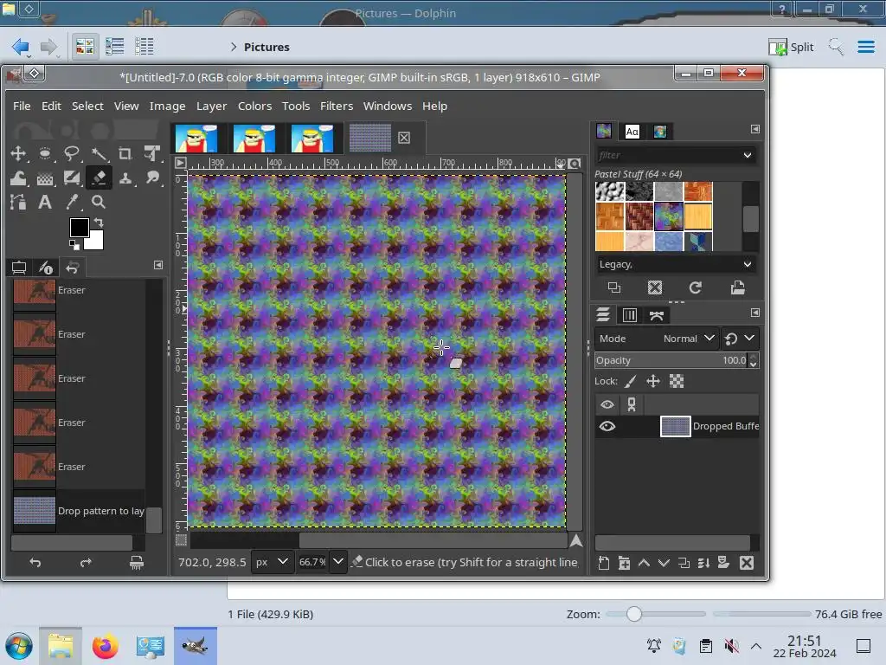Screen dimensions: 886x665
Task: Toggle Lock position and size icon
Action: tap(653, 381)
